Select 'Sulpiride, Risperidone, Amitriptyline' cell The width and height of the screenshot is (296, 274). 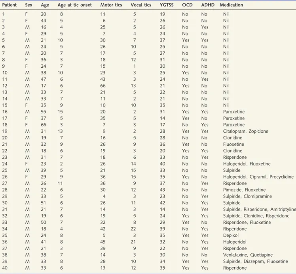click(x=260, y=209)
